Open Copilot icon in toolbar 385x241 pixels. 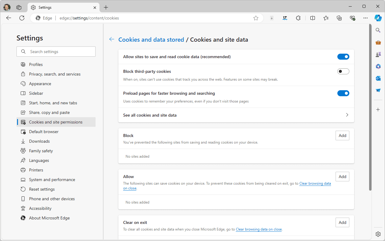click(378, 18)
